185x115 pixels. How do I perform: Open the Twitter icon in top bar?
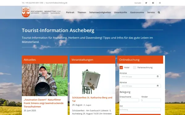click(146, 3)
